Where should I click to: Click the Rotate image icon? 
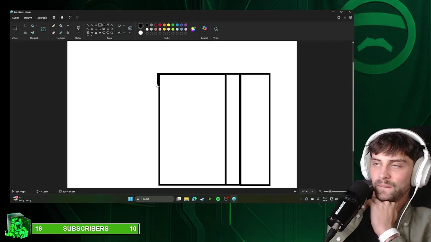32,26
